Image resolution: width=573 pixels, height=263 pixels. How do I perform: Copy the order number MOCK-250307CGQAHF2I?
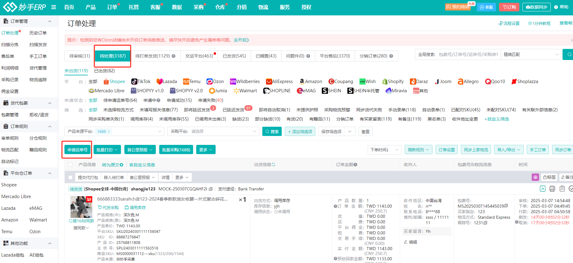(x=211, y=189)
